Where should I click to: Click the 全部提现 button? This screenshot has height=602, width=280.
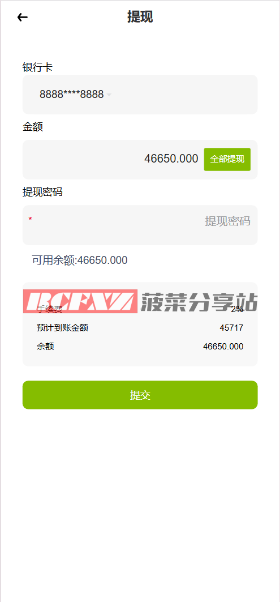[x=227, y=159]
